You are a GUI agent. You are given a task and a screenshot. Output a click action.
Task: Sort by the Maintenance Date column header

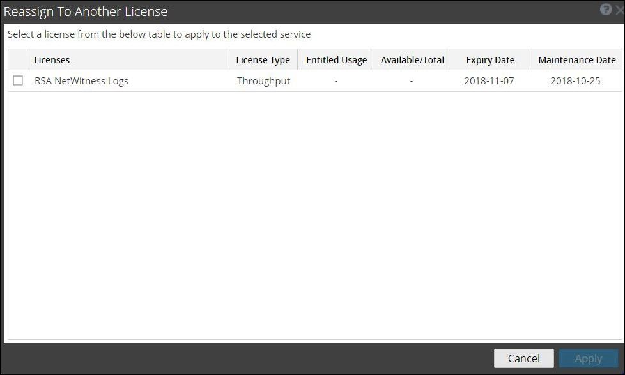576,60
